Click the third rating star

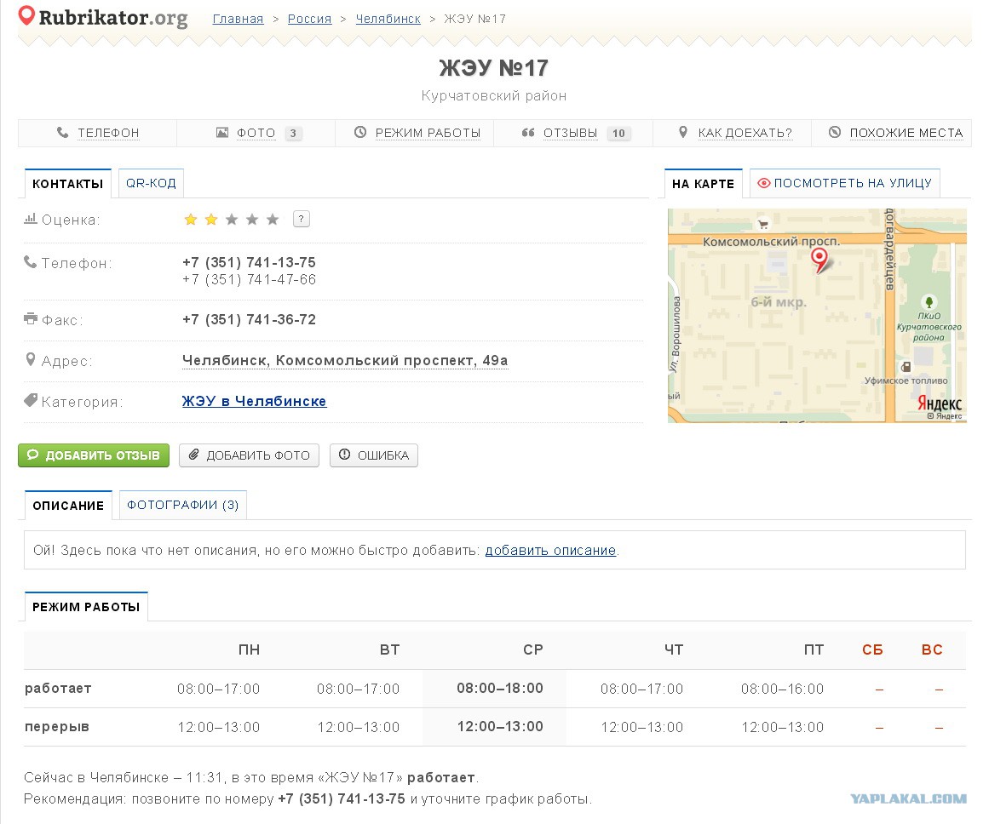pyautogui.click(x=232, y=220)
